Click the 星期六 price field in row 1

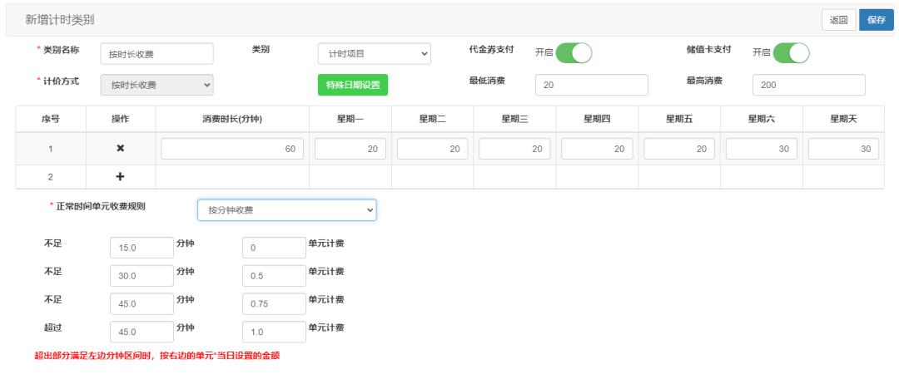click(x=762, y=149)
